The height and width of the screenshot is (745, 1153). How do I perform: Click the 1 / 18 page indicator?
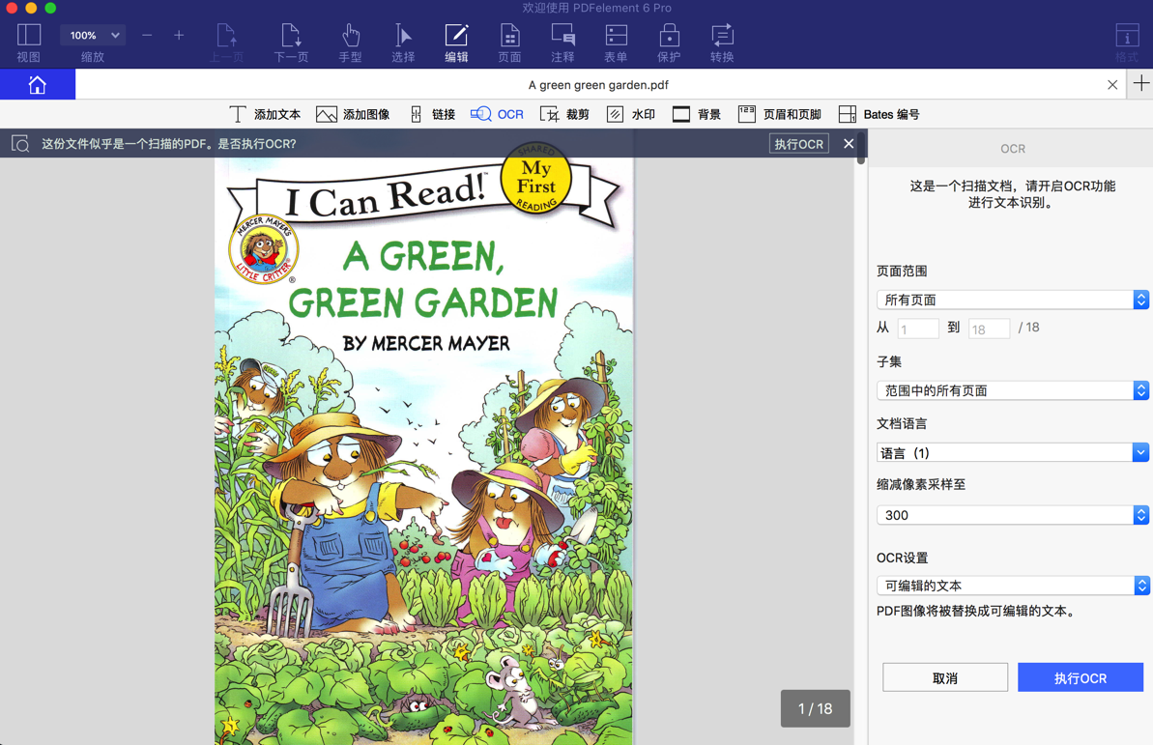816,708
